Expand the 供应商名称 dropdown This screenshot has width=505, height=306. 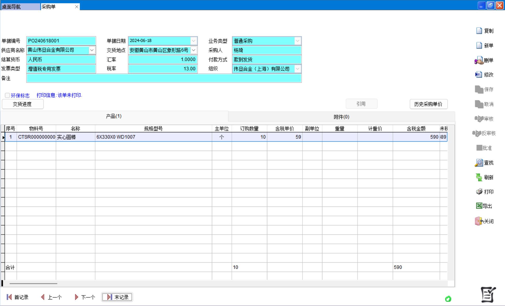[92, 50]
